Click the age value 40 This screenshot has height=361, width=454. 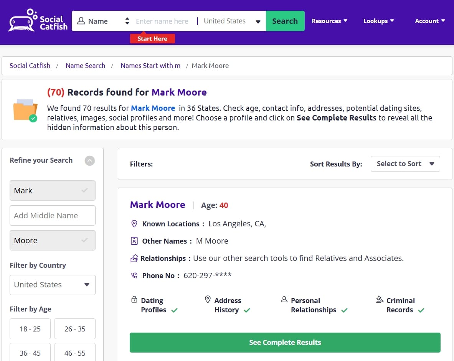click(x=224, y=205)
